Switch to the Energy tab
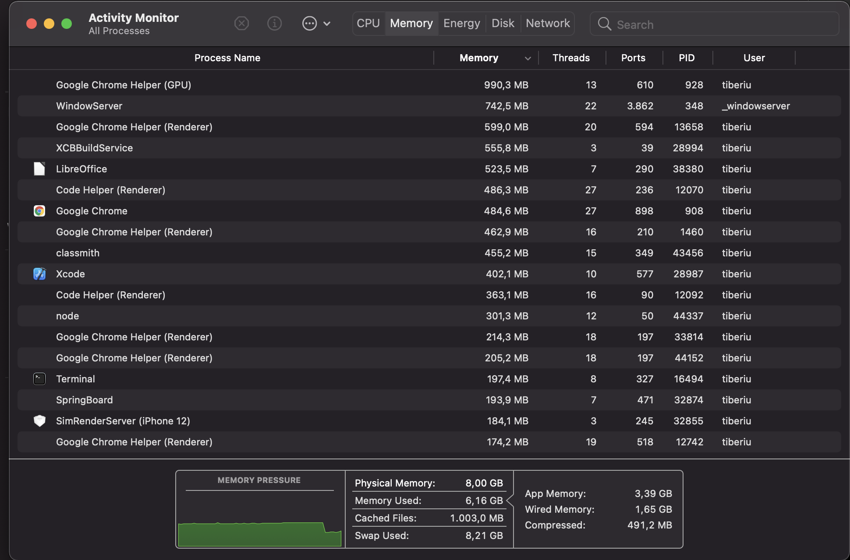This screenshot has height=560, width=850. point(461,23)
